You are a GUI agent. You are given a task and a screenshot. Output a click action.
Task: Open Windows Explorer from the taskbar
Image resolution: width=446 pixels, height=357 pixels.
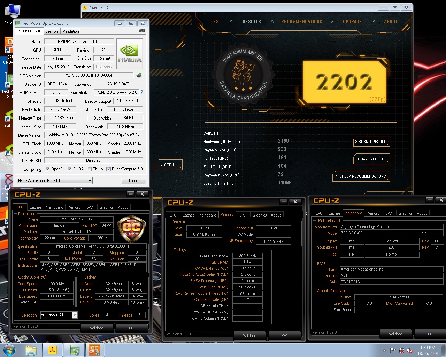click(31, 350)
